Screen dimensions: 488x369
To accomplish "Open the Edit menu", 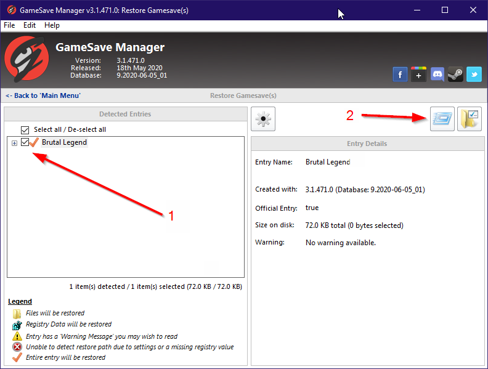I will click(30, 25).
